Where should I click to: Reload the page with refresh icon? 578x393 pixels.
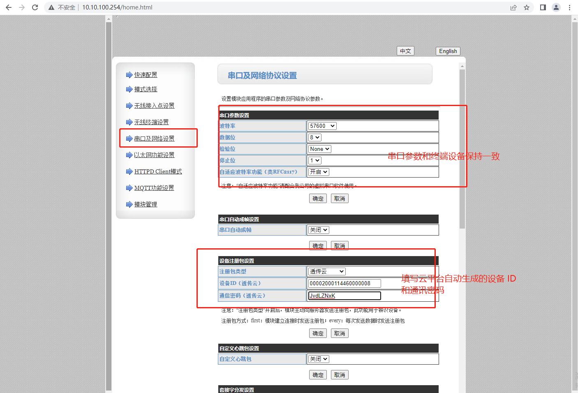click(x=35, y=7)
